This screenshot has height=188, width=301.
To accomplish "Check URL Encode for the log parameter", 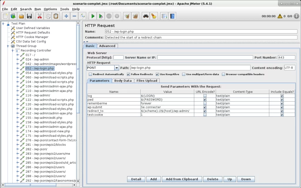I will pyautogui.click(x=205, y=96).
